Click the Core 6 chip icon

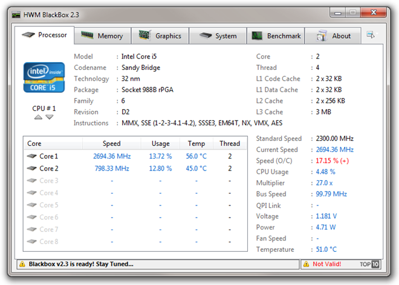click(x=32, y=217)
